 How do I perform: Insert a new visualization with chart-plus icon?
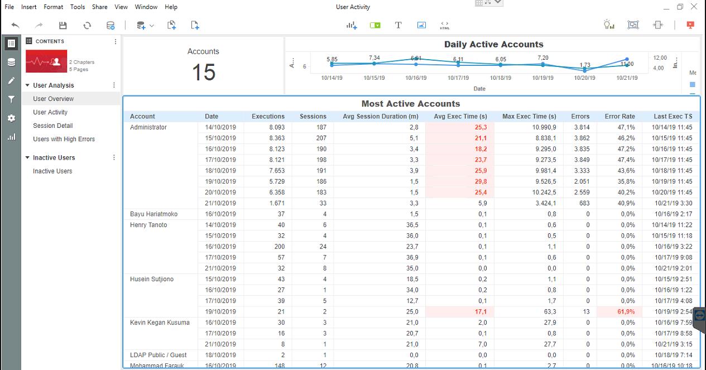coord(351,25)
